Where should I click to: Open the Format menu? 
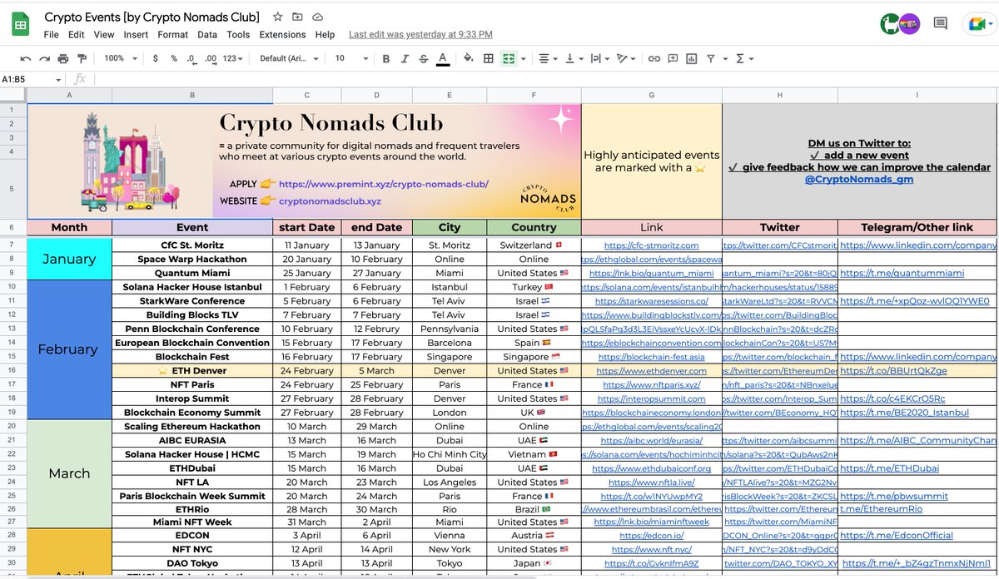click(x=172, y=35)
